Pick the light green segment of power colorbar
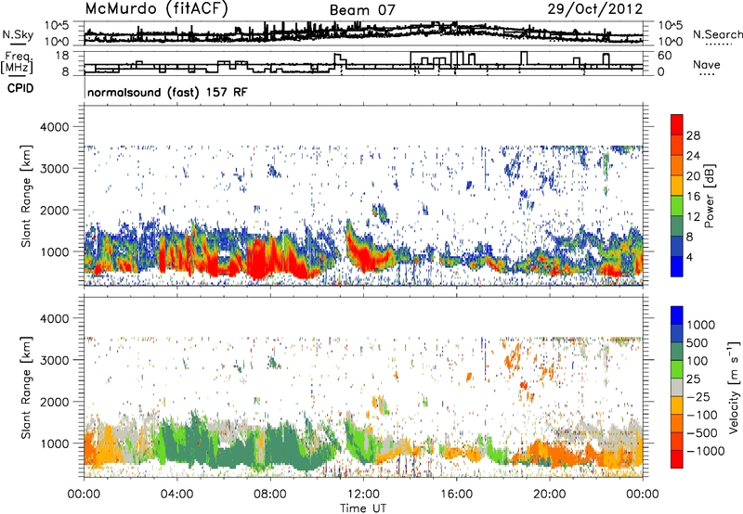 677,206
